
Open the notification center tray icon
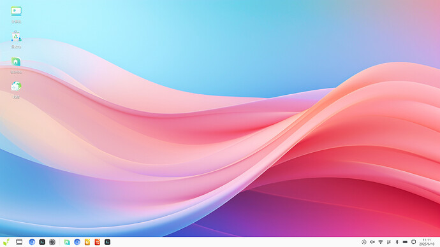tap(413, 242)
